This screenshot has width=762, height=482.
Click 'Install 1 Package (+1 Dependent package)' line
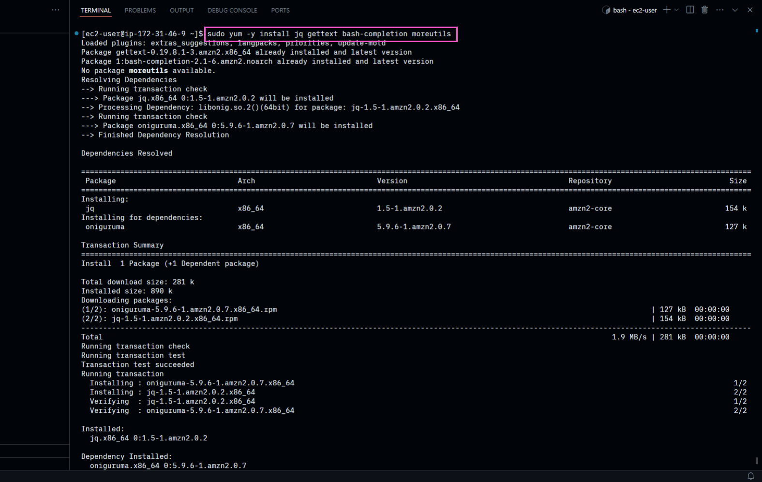click(x=170, y=264)
